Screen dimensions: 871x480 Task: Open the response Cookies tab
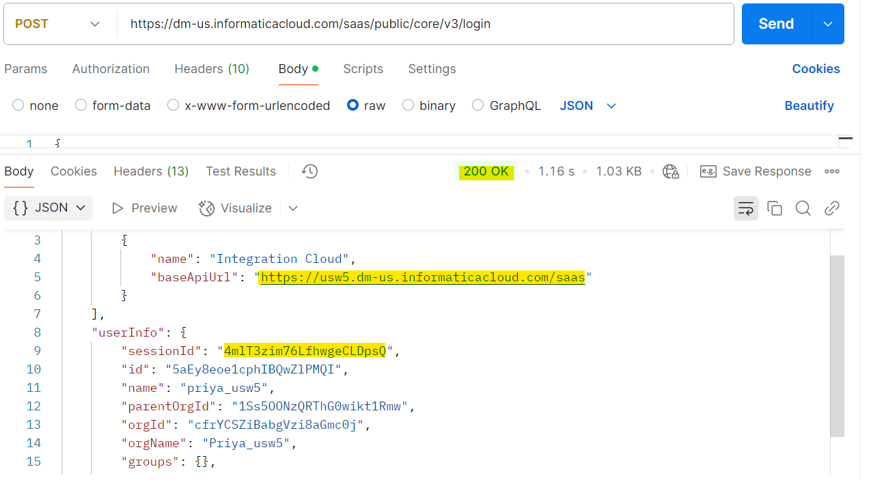(x=74, y=171)
